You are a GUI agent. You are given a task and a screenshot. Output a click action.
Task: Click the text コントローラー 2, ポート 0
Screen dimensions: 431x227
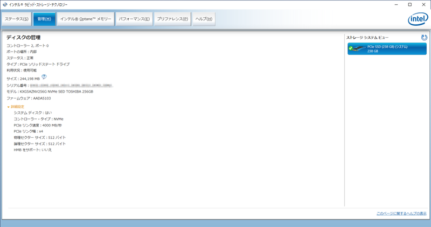click(27, 46)
